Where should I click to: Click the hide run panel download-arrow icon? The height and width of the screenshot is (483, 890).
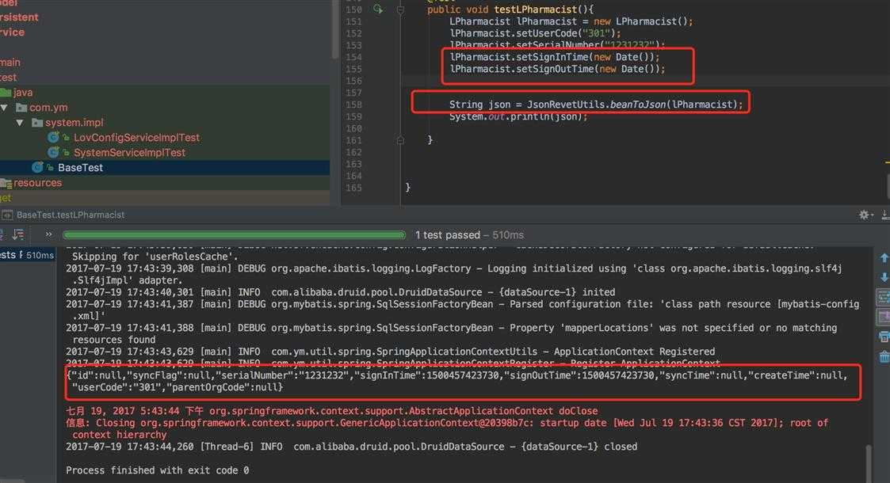[x=885, y=215]
